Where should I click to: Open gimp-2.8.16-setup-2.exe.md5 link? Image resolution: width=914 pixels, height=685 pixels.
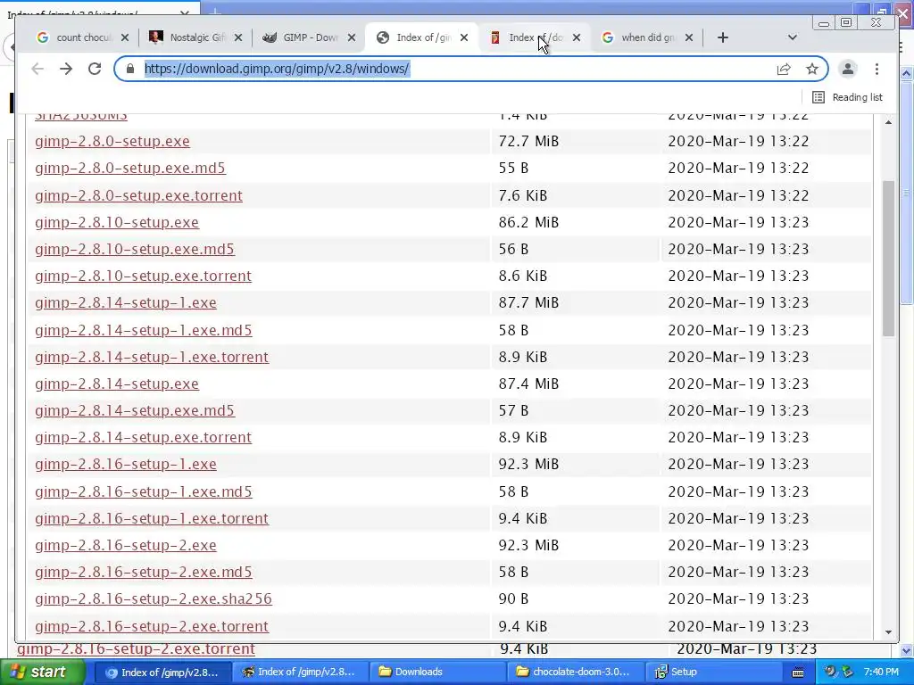coord(144,572)
